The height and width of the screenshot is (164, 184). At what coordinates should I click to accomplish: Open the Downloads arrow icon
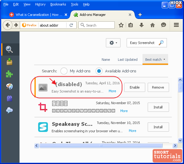point(142,25)
